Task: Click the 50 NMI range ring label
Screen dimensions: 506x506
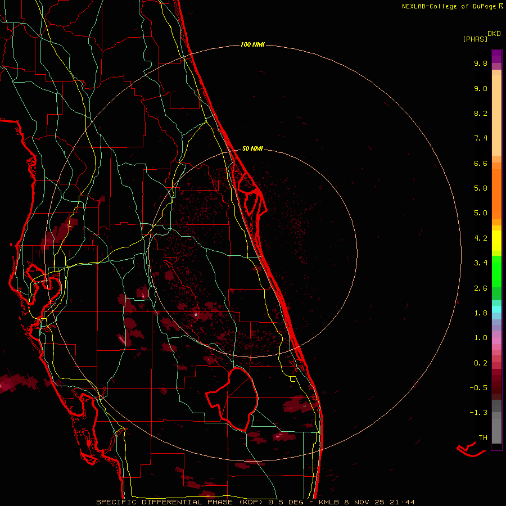Action: pyautogui.click(x=252, y=149)
